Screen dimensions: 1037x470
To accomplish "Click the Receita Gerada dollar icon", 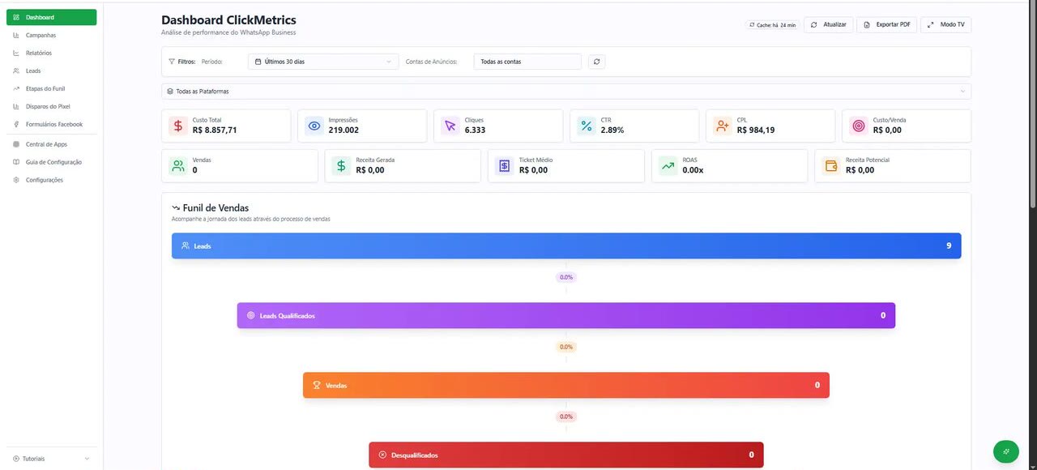I will 342,166.
